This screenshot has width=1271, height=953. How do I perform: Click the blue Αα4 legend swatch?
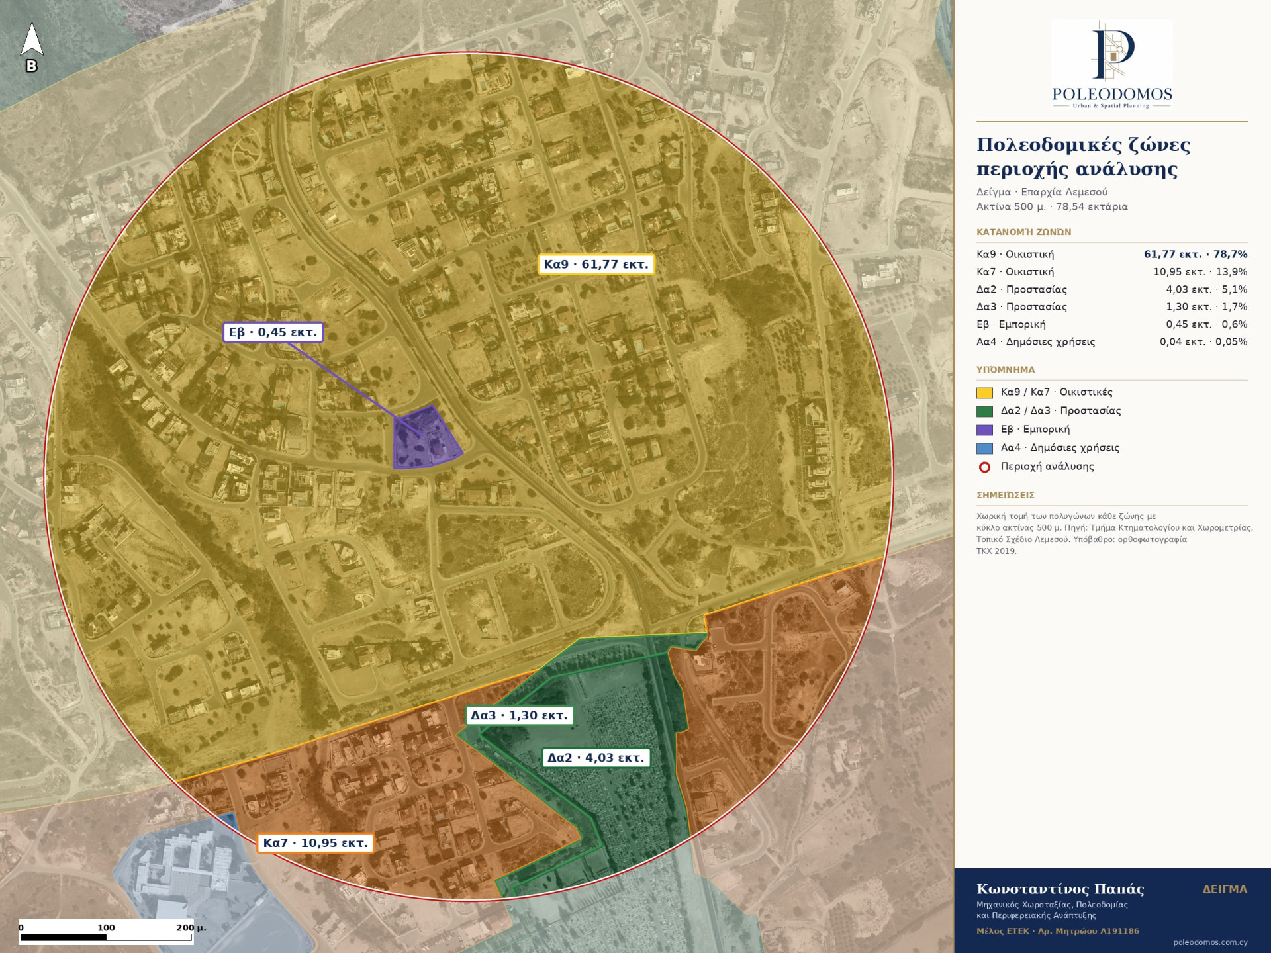[x=984, y=449]
